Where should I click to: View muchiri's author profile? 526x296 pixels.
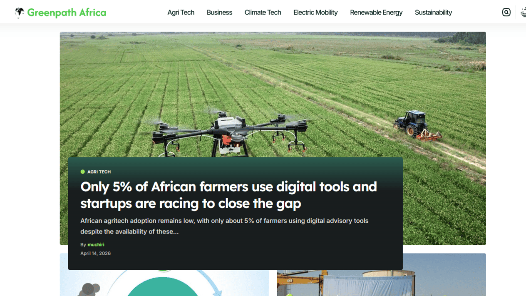[96, 244]
